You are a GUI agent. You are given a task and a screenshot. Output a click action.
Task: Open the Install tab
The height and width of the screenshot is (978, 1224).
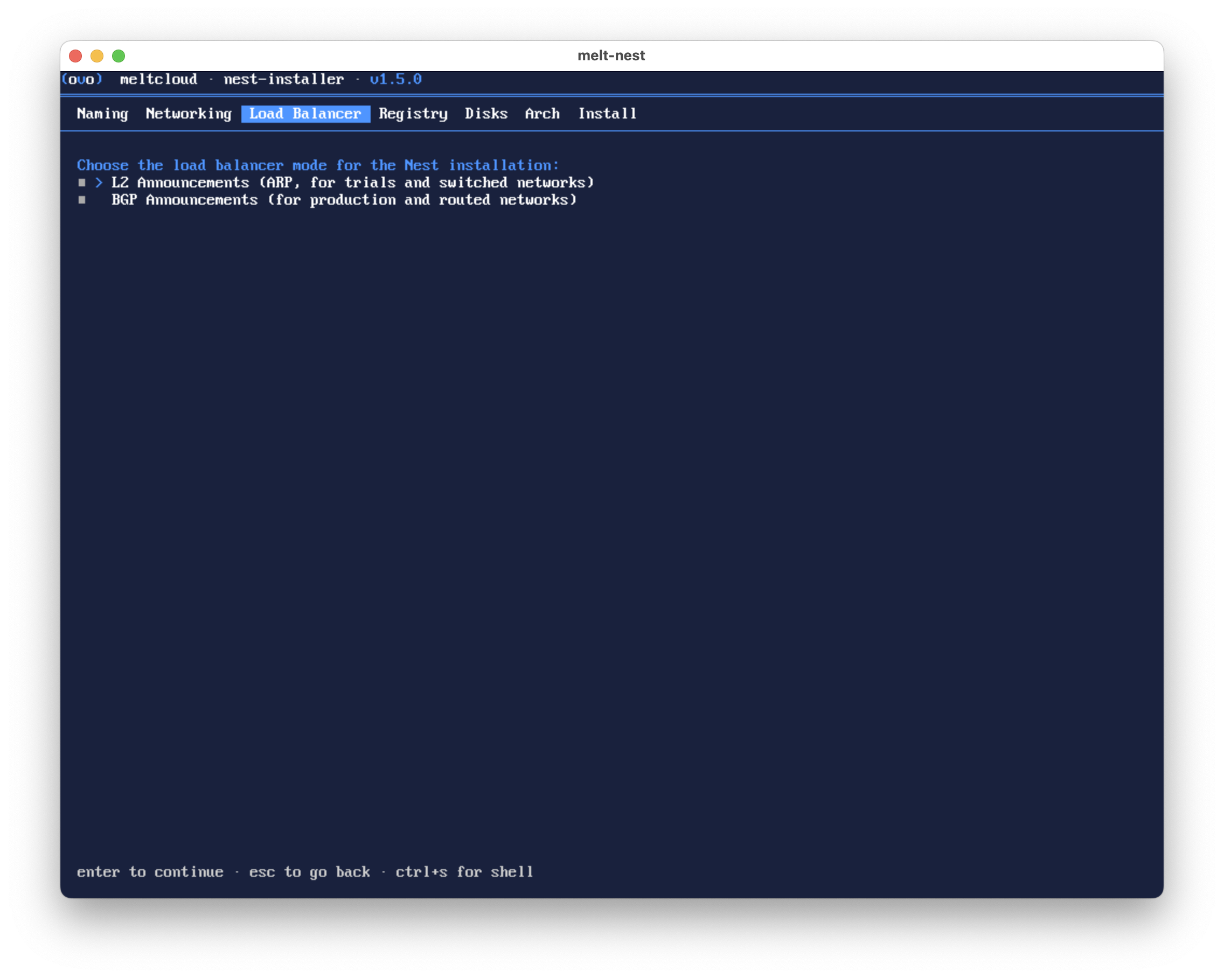(x=608, y=114)
